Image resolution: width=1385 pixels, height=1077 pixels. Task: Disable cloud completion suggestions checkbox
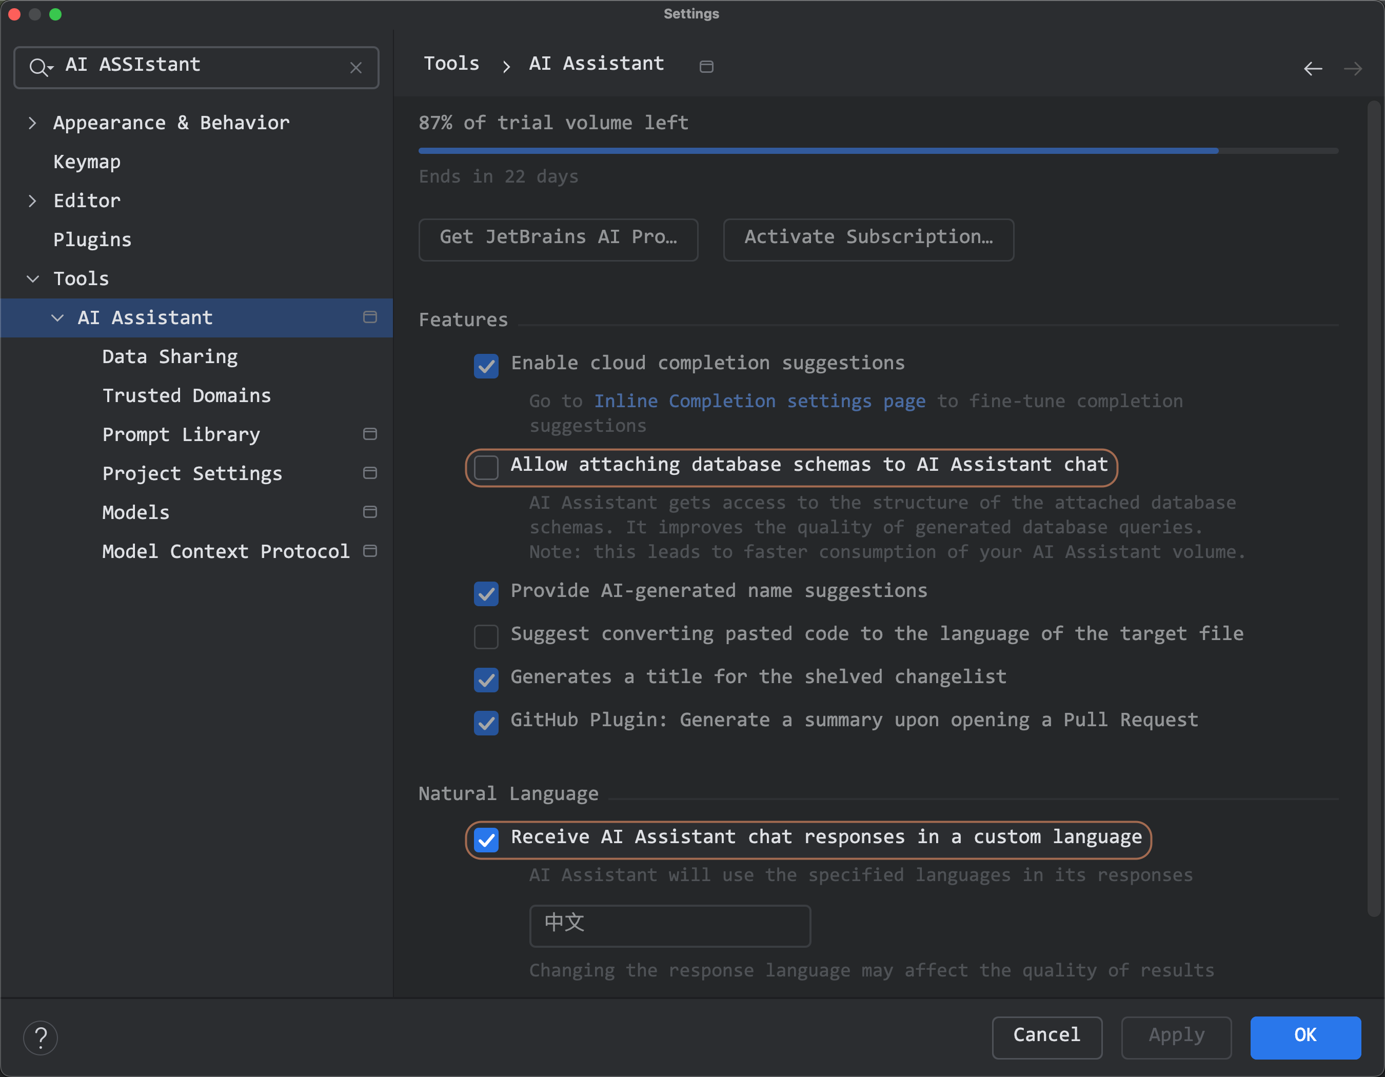pyautogui.click(x=486, y=365)
